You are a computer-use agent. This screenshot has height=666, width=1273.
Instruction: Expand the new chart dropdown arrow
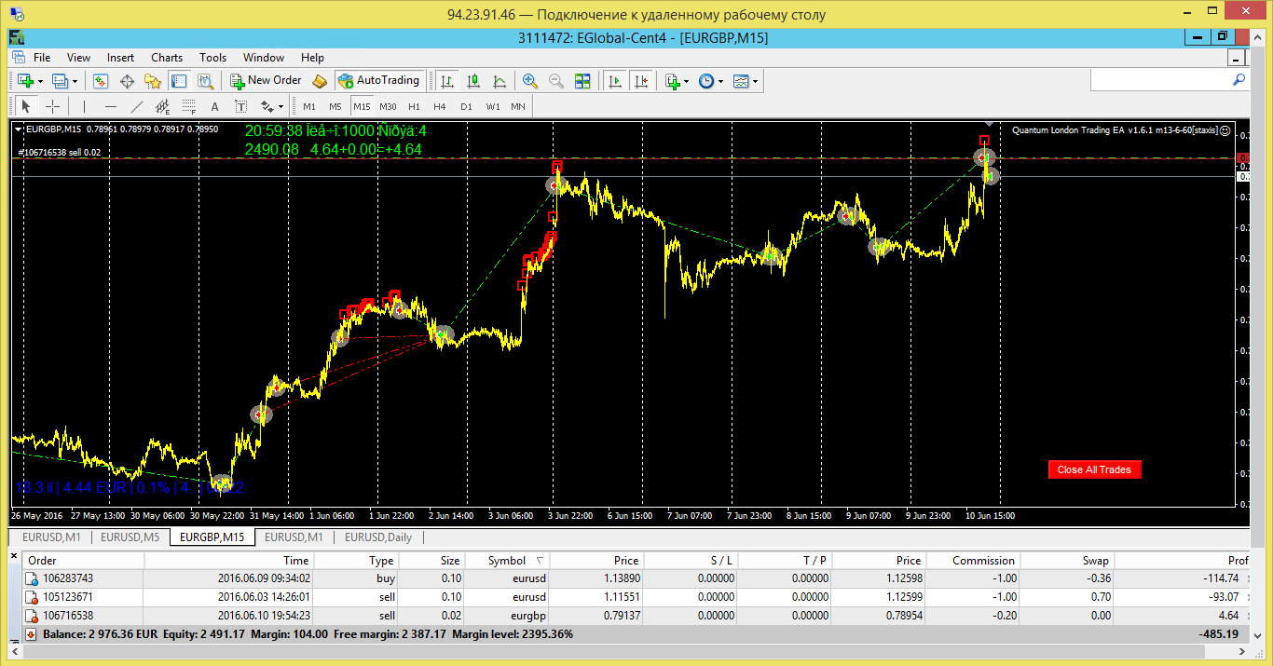tap(40, 81)
